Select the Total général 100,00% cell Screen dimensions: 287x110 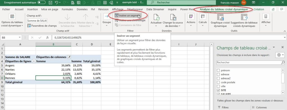point(92,82)
